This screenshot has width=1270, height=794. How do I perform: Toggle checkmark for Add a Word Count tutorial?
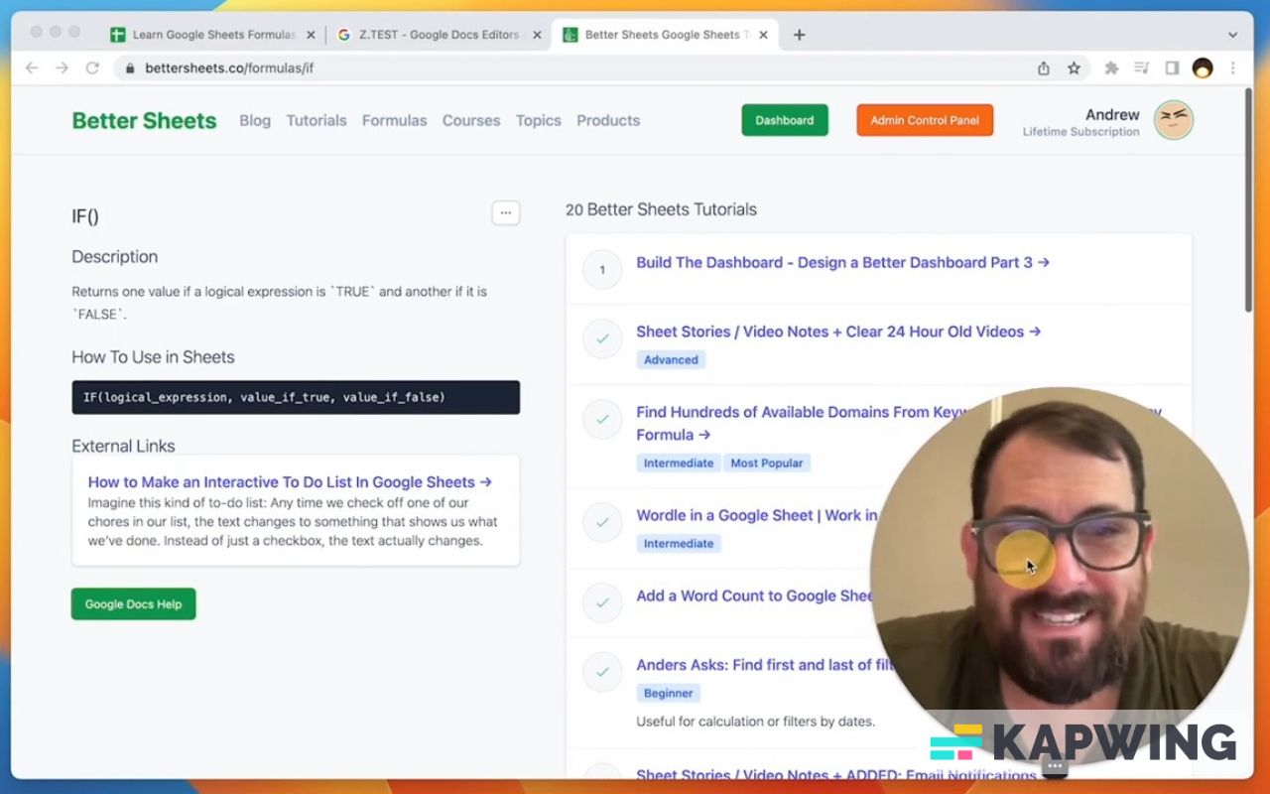point(602,602)
